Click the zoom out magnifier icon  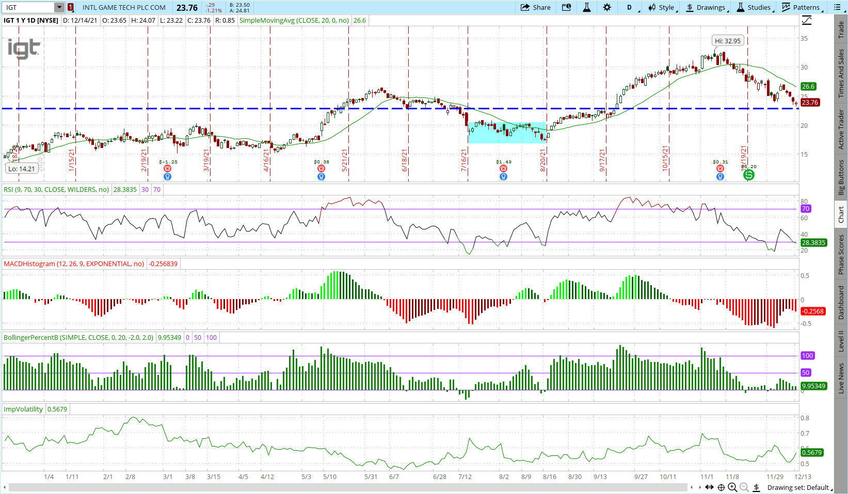click(x=744, y=487)
